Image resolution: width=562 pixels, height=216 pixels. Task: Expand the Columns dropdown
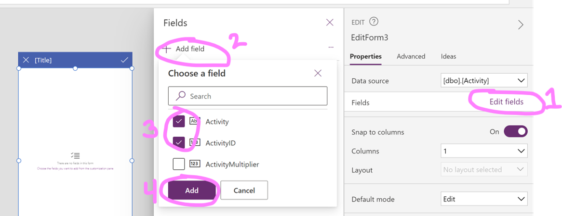click(484, 151)
